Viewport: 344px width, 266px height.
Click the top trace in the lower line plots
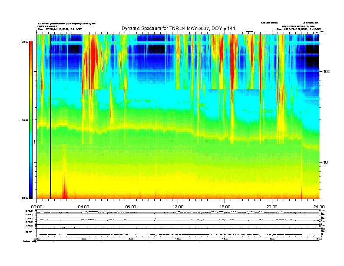pyautogui.click(x=178, y=212)
